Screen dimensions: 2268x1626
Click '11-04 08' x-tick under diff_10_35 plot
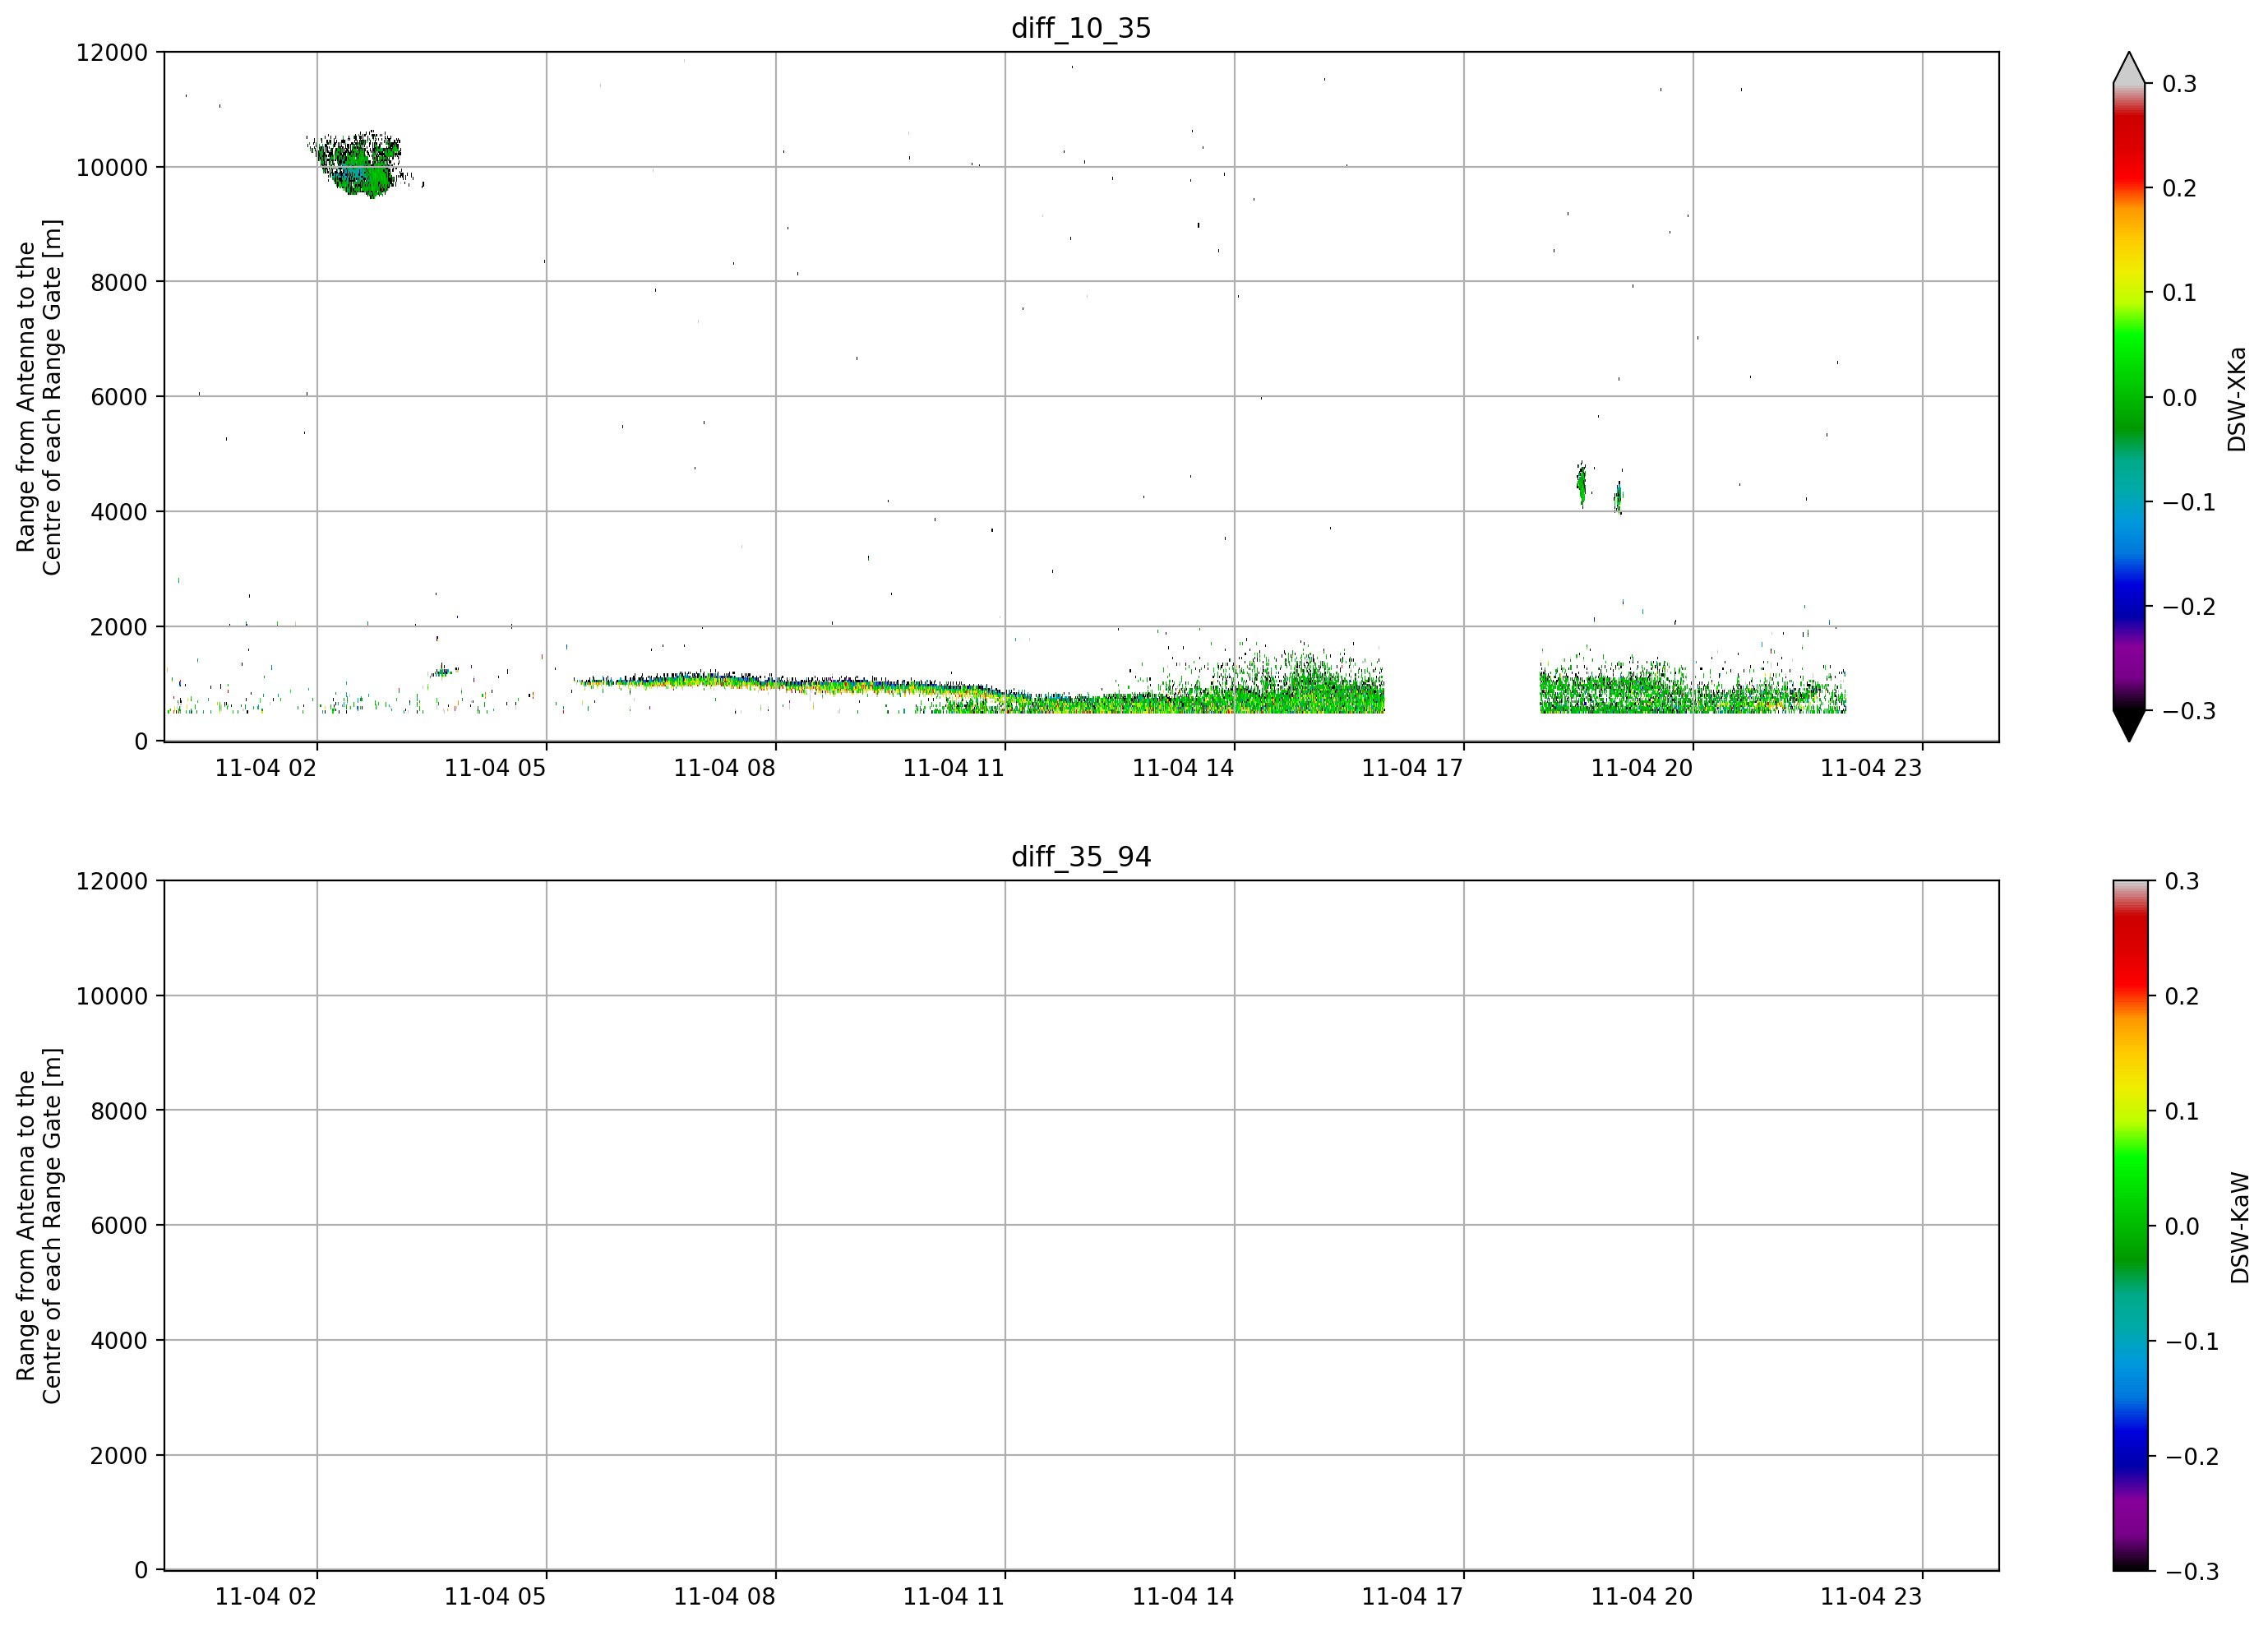(724, 768)
